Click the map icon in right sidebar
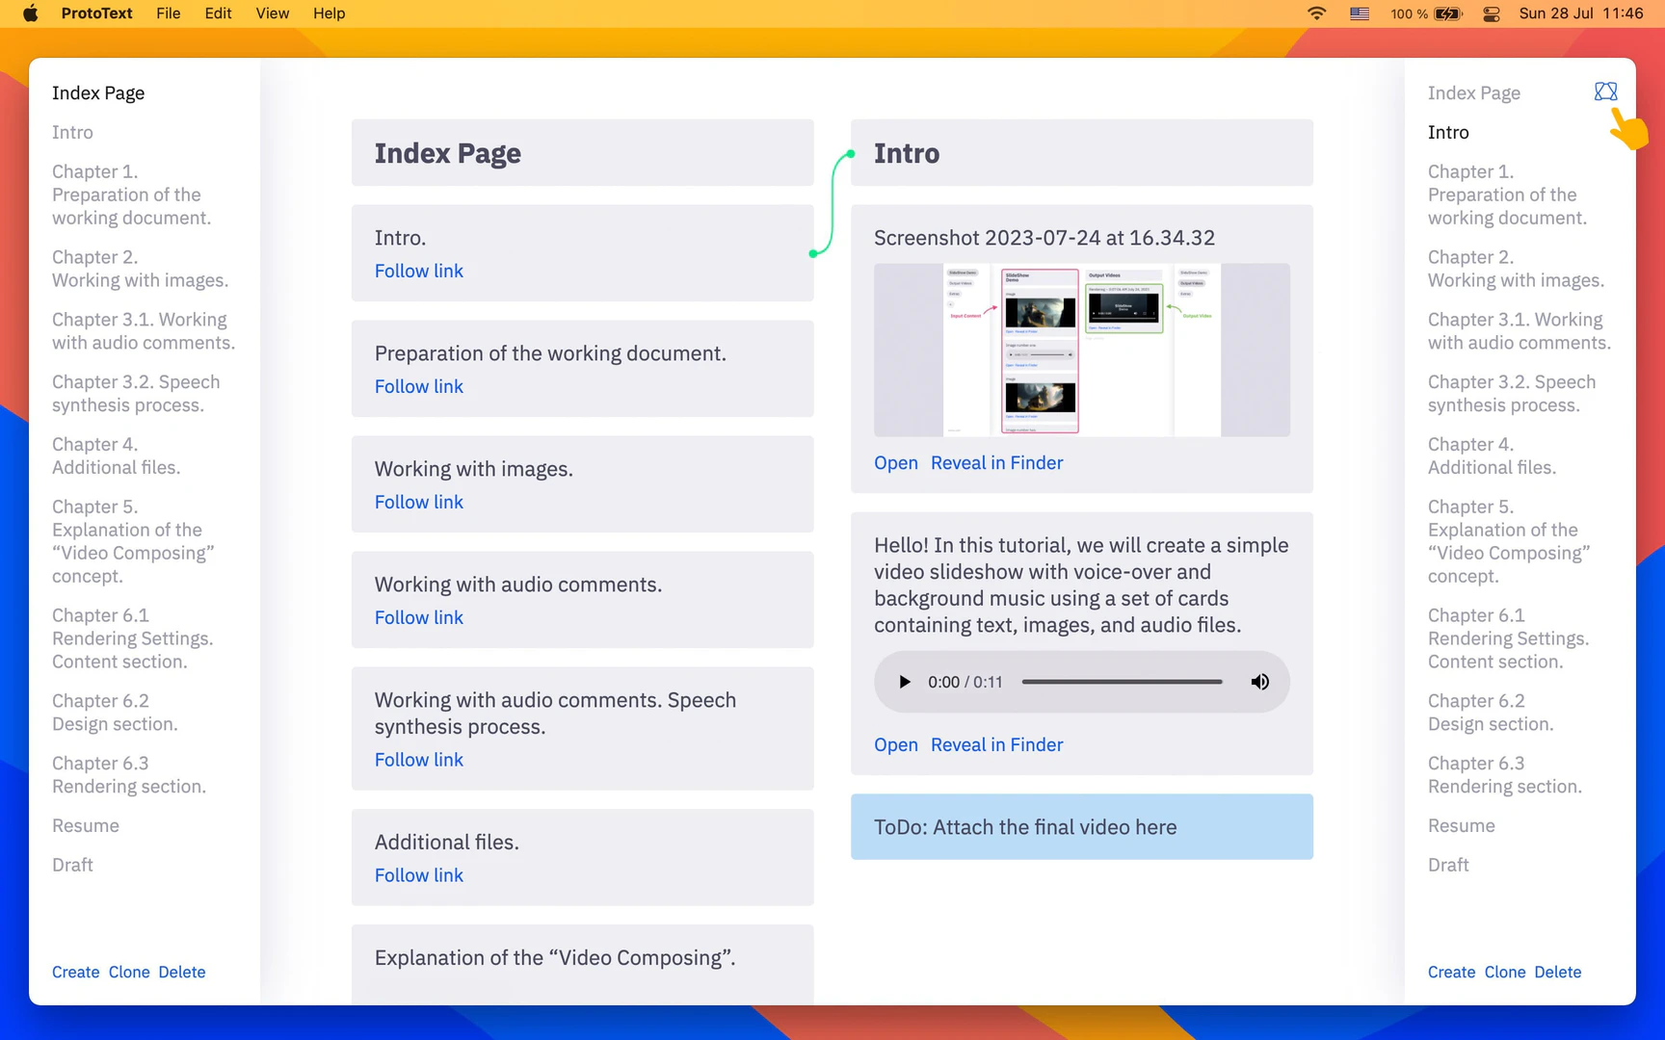Screen dimensions: 1665x1040 coord(1605,91)
